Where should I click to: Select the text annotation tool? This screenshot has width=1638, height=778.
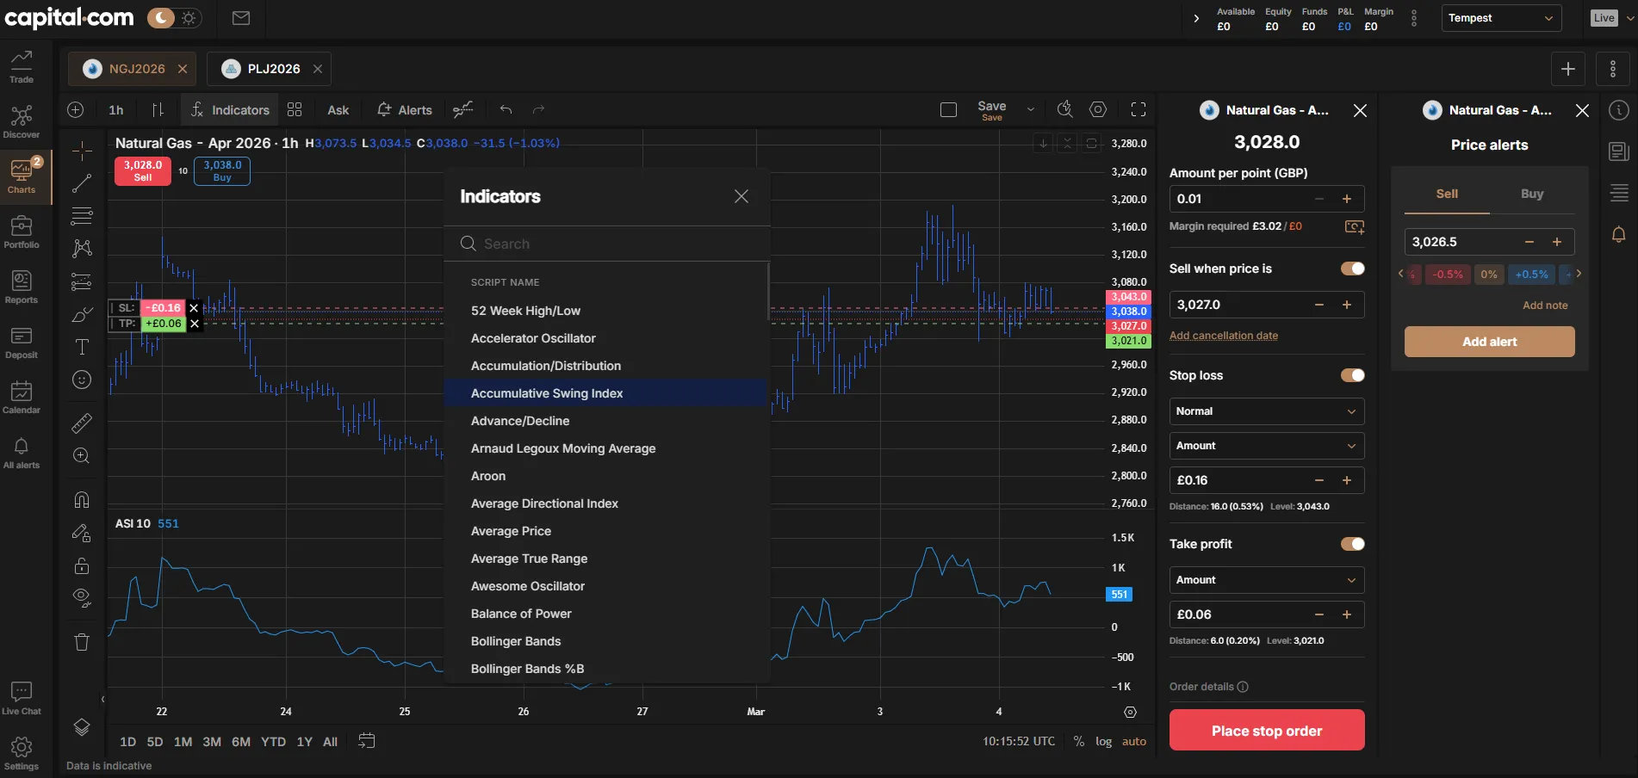click(82, 347)
